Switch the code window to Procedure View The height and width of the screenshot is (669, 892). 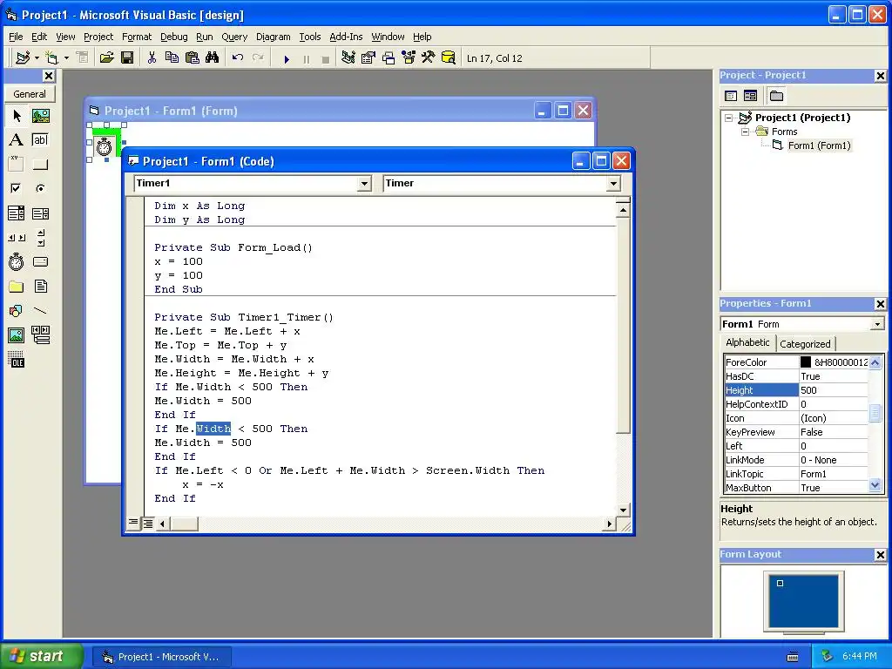tap(133, 523)
